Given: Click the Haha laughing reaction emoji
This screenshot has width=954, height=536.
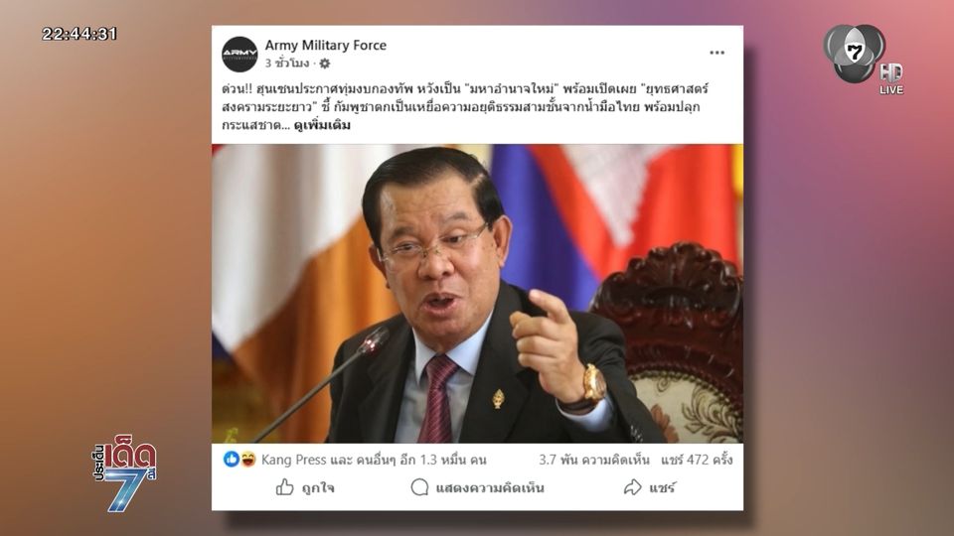Looking at the screenshot, I should coord(247,460).
